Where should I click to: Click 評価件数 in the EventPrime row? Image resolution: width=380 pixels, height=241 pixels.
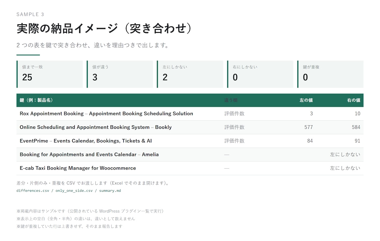(x=235, y=141)
